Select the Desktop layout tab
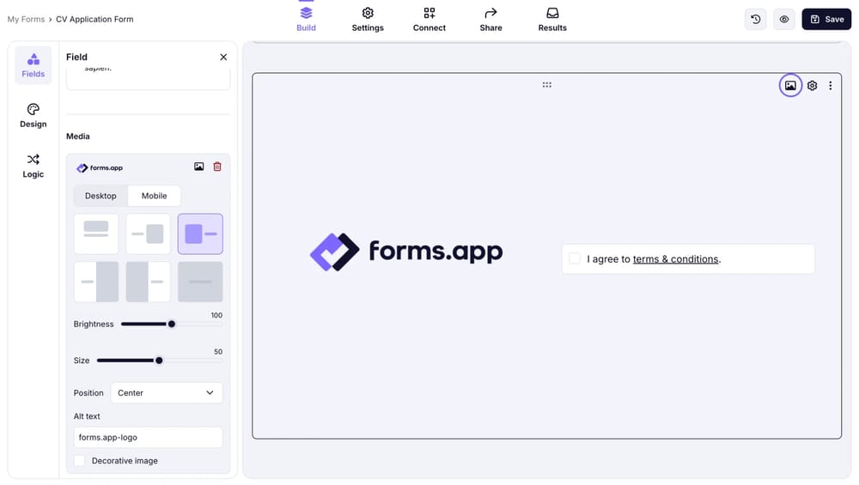Viewport: 859px width, 485px height. [101, 196]
